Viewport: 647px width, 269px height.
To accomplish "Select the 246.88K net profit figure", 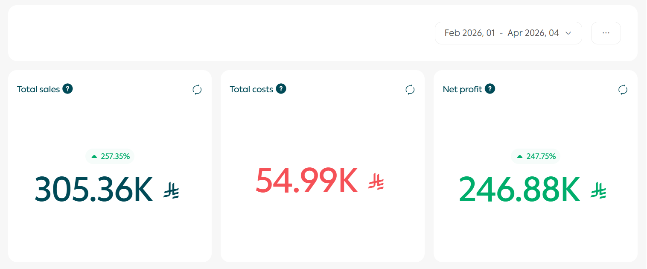I will pos(519,190).
